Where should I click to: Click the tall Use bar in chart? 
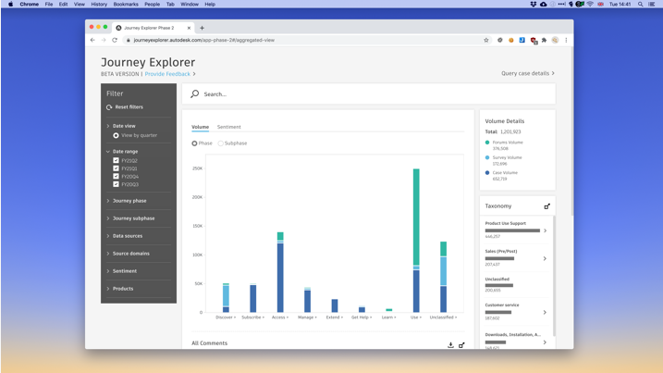[x=416, y=241]
